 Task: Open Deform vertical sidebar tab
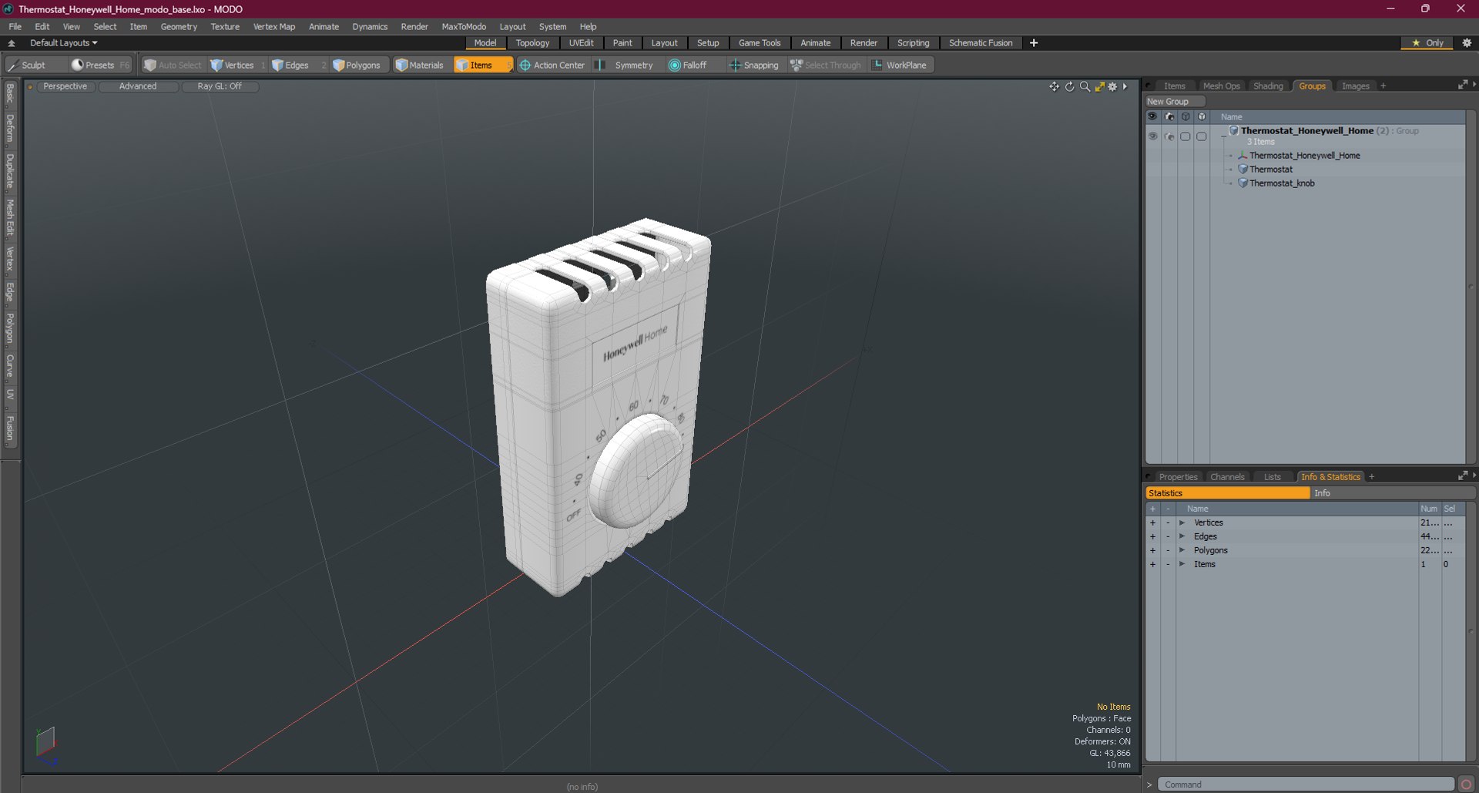pos(10,129)
